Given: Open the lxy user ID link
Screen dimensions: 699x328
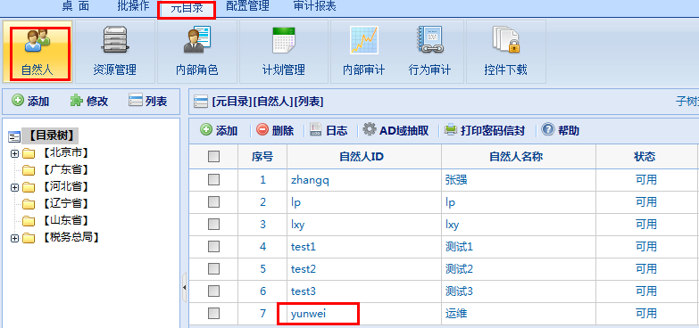Looking at the screenshot, I should point(297,225).
